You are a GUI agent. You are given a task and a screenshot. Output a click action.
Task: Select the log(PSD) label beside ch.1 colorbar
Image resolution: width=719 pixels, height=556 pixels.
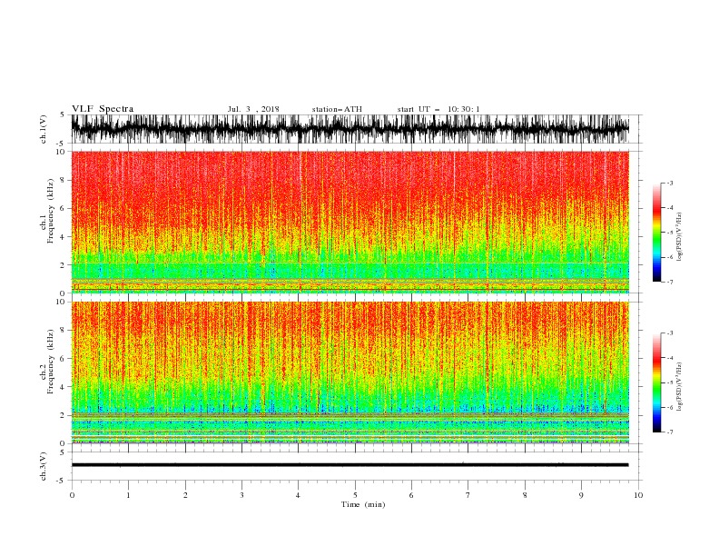coord(679,237)
